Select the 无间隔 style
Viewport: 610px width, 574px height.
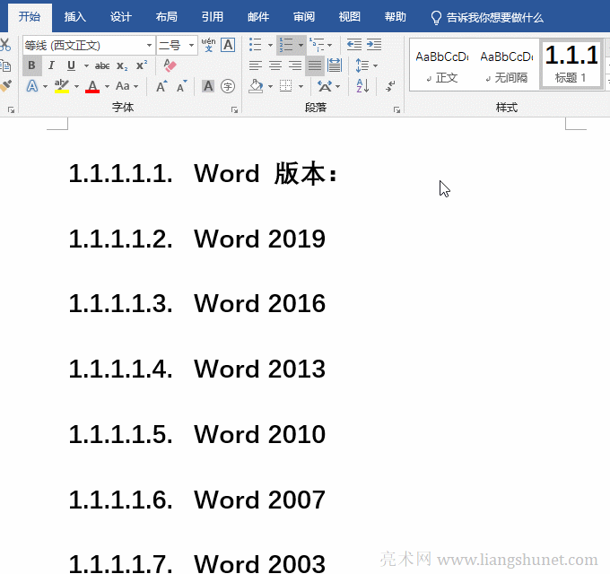coord(506,65)
